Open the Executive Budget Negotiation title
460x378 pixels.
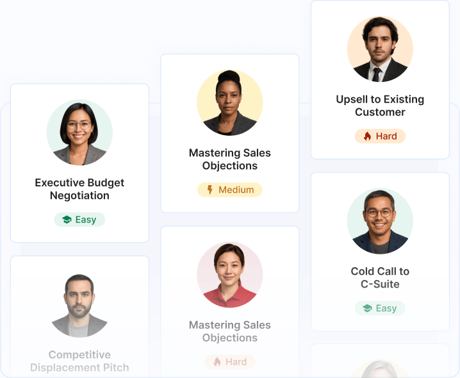click(x=79, y=189)
